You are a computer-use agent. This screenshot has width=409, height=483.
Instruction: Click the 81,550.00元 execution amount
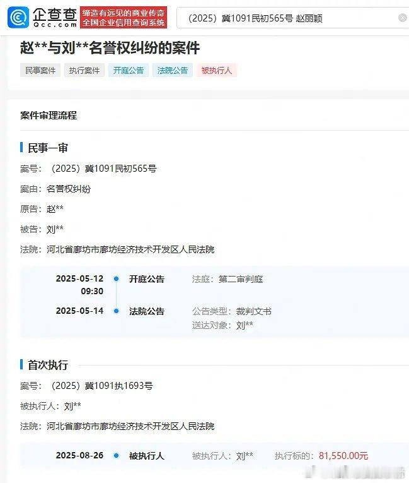click(343, 455)
